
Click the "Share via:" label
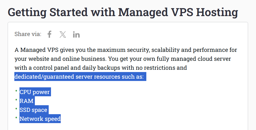click(x=28, y=34)
